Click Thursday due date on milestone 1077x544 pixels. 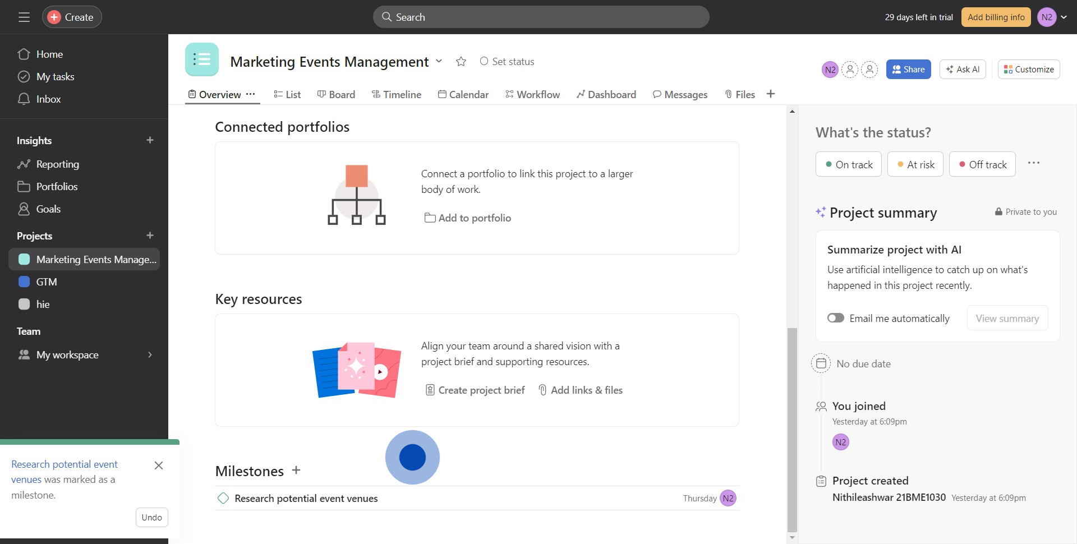coord(699,499)
